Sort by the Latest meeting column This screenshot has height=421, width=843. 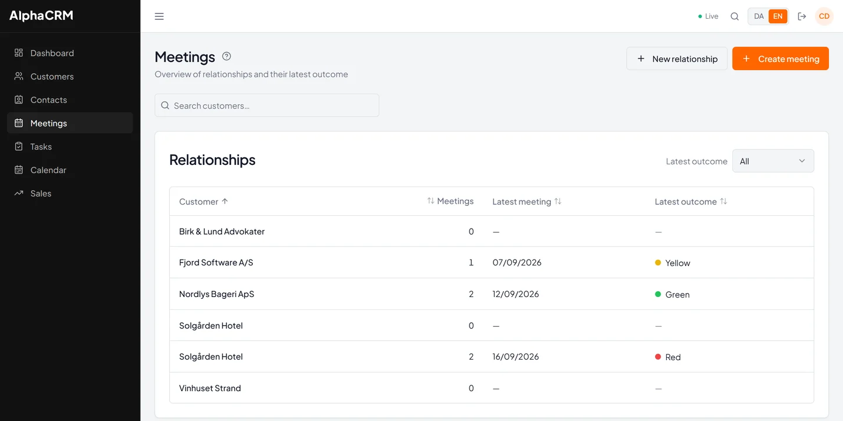[527, 202]
